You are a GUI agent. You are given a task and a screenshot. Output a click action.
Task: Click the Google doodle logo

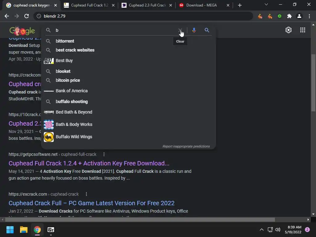pos(22,31)
